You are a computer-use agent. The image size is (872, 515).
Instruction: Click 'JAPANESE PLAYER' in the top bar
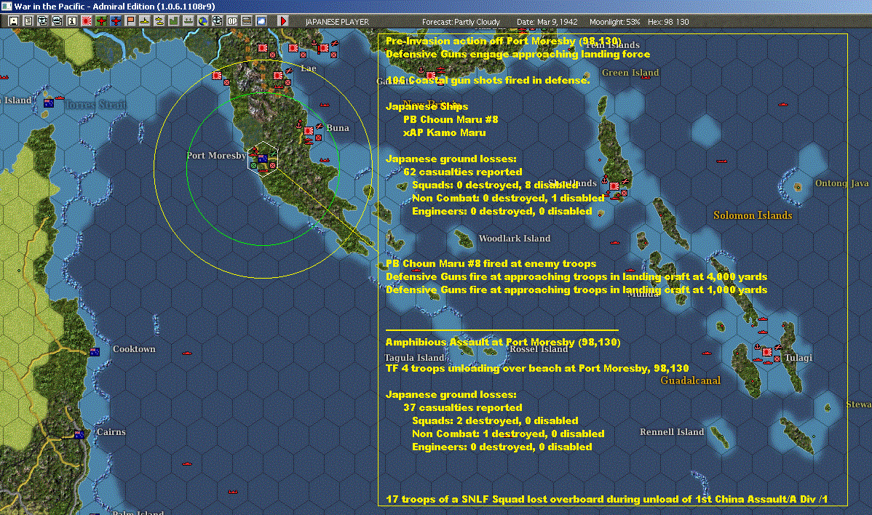click(x=337, y=22)
